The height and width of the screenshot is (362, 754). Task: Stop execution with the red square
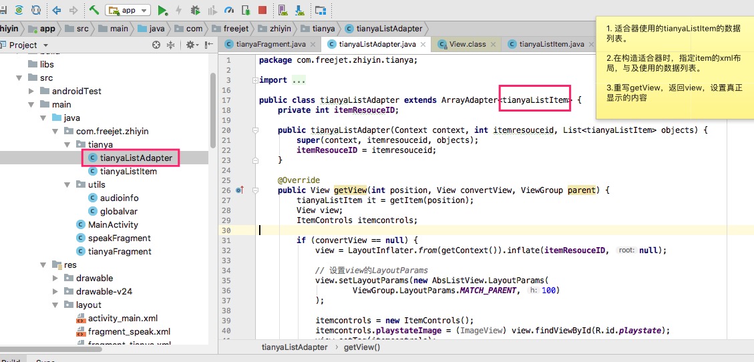coord(262,10)
